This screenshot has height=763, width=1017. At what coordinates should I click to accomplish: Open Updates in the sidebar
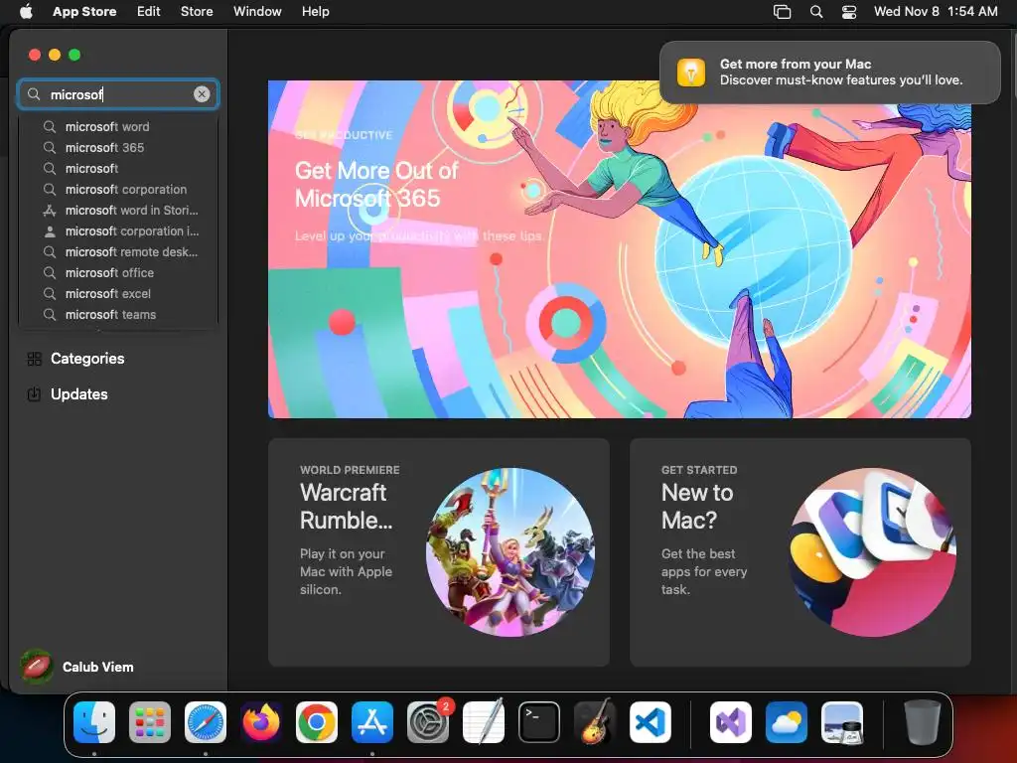pos(118,393)
